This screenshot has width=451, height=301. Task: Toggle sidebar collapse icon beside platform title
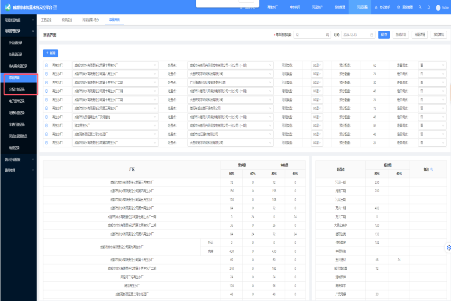(x=55, y=8)
